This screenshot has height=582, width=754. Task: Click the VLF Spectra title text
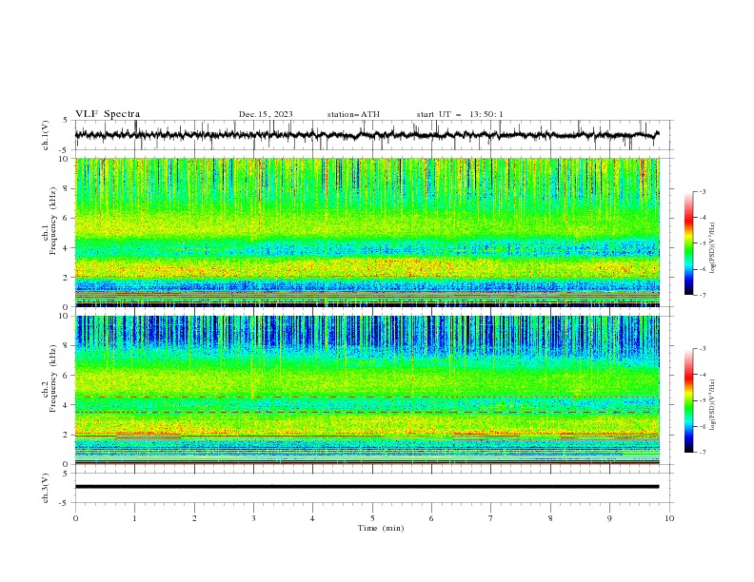coord(108,114)
